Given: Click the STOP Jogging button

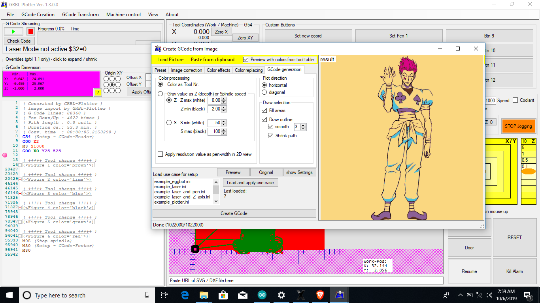Looking at the screenshot, I should [x=518, y=126].
